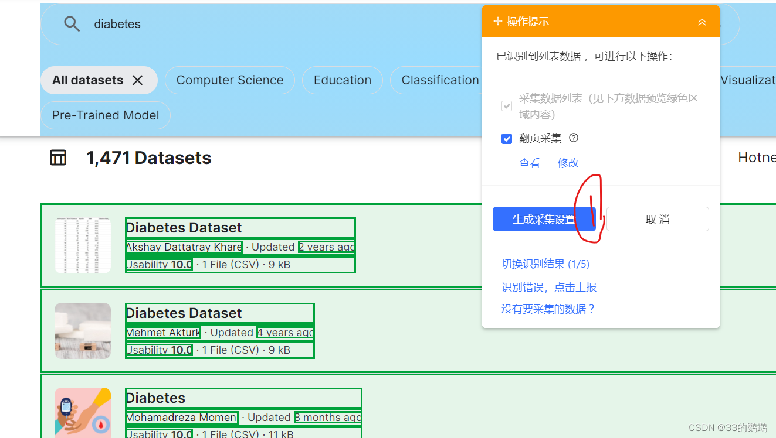Click the Pre-Trained Model filter chip
Image resolution: width=776 pixels, height=438 pixels.
tap(105, 115)
